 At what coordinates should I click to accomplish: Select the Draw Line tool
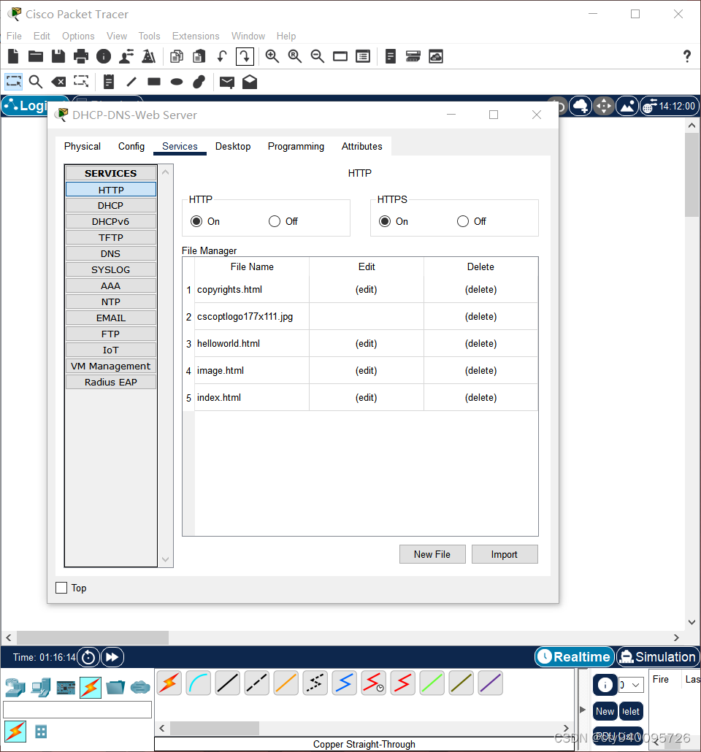coord(131,82)
